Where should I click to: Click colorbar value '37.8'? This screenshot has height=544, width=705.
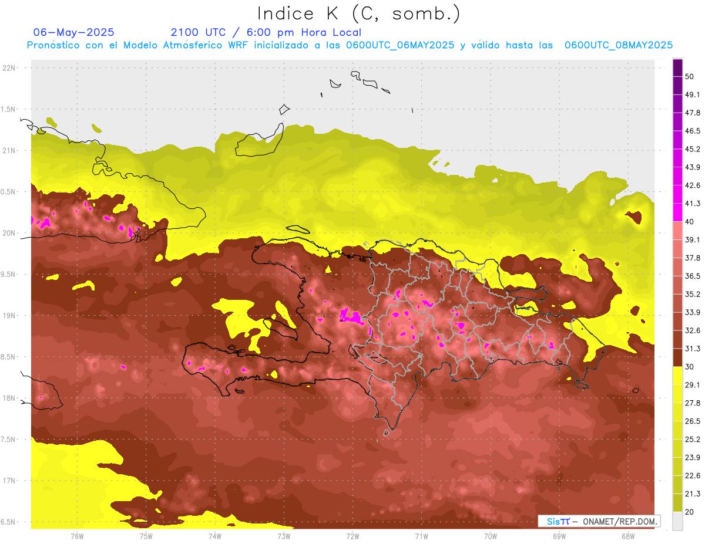coord(693,258)
